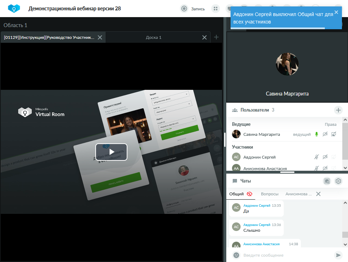Switch to the Доска 1 tab
This screenshot has height=262, width=348.
coord(153,37)
